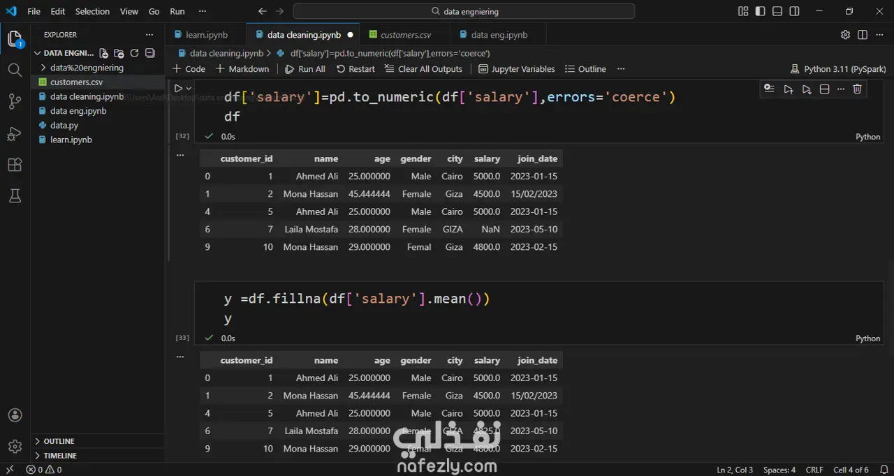Go forward with the navigation arrow
894x476 pixels.
(279, 11)
